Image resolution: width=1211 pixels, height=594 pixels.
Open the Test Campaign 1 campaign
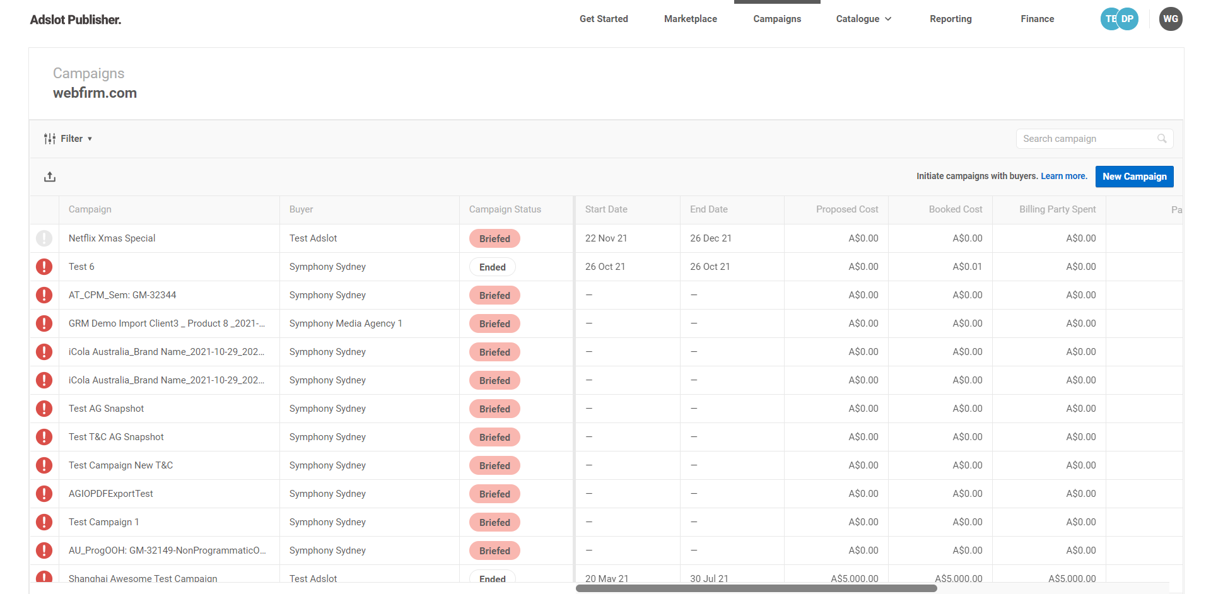(103, 522)
